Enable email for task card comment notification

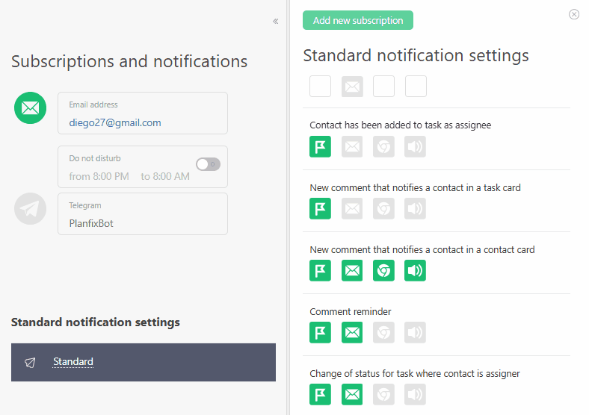coord(352,208)
